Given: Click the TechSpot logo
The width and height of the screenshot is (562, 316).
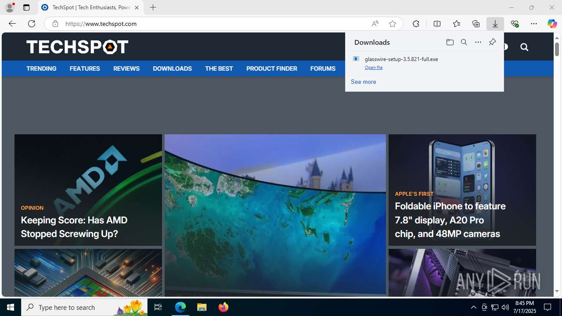Looking at the screenshot, I should pos(77,47).
